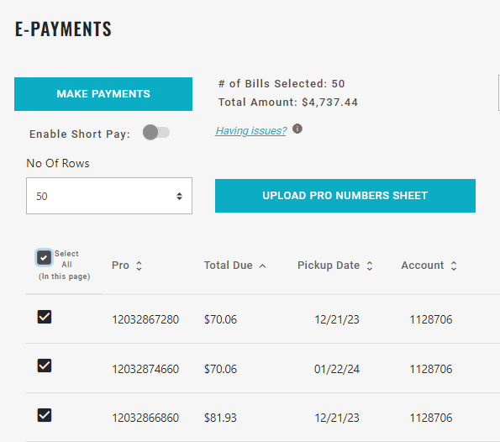This screenshot has height=442, width=500.
Task: Uncheck Select All in this page checkbox
Action: [44, 258]
